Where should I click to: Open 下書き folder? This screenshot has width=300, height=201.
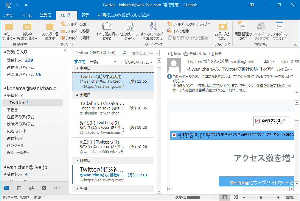click(x=12, y=110)
